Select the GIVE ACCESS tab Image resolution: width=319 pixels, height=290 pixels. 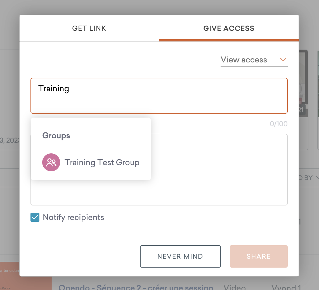pos(229,28)
